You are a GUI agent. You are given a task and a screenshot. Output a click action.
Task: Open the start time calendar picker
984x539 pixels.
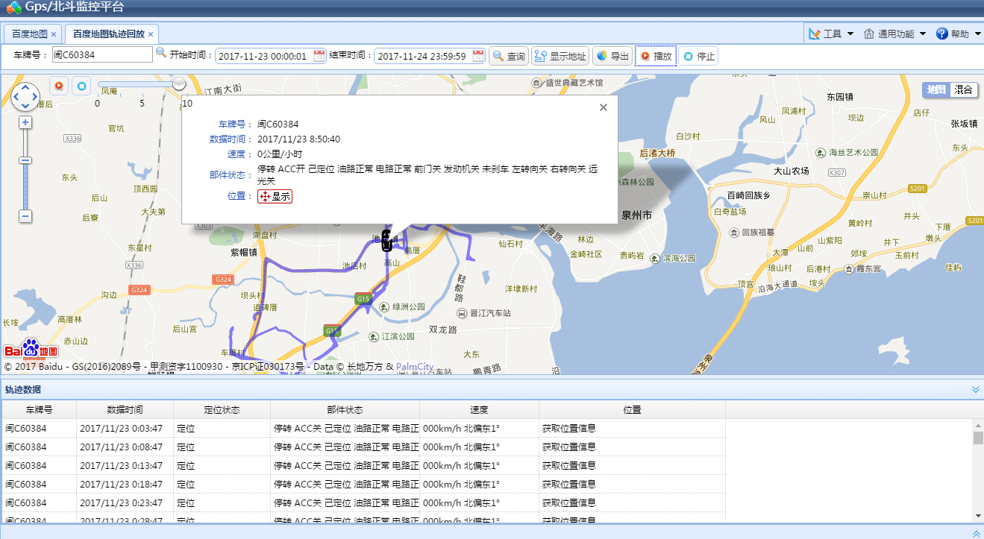319,56
